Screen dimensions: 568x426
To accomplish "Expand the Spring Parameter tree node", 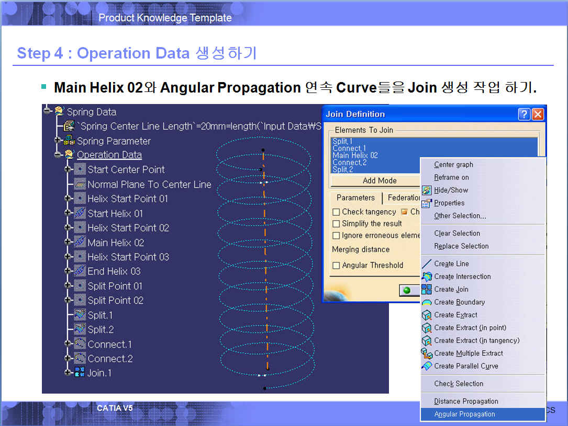I will [x=58, y=141].
